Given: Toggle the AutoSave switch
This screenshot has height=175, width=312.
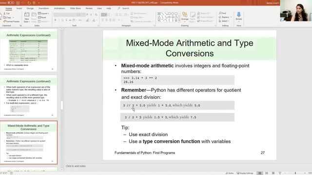Looking at the screenshot, I should click(x=10, y=3).
